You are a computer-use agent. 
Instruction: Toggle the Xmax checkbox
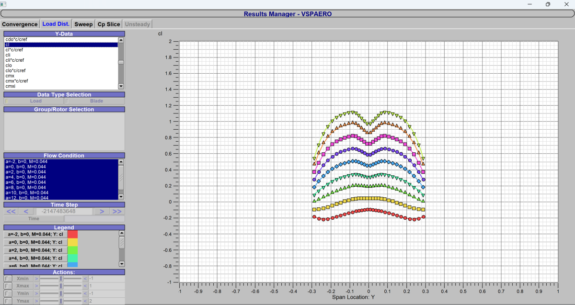pos(8,286)
